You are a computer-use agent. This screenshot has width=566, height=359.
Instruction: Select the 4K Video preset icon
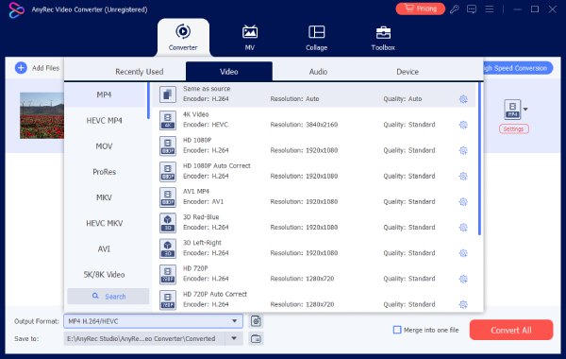click(168, 120)
